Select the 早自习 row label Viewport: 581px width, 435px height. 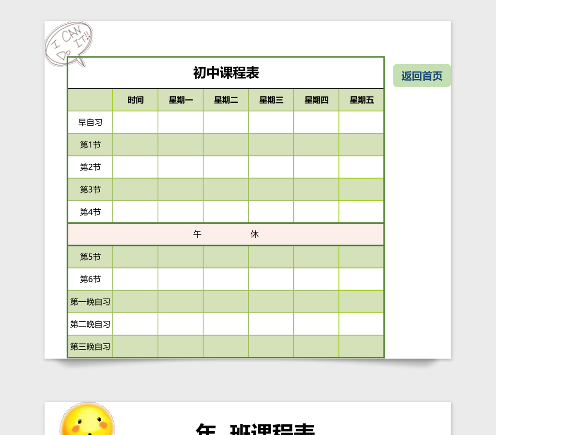click(x=91, y=122)
